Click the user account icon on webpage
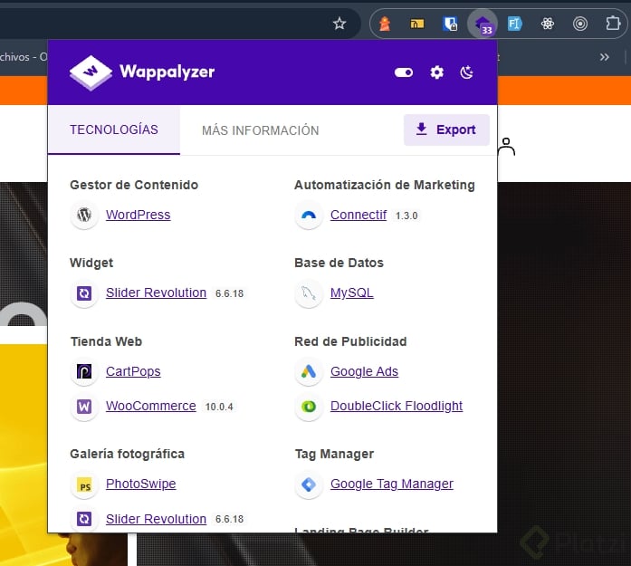631x566 pixels. click(x=506, y=147)
